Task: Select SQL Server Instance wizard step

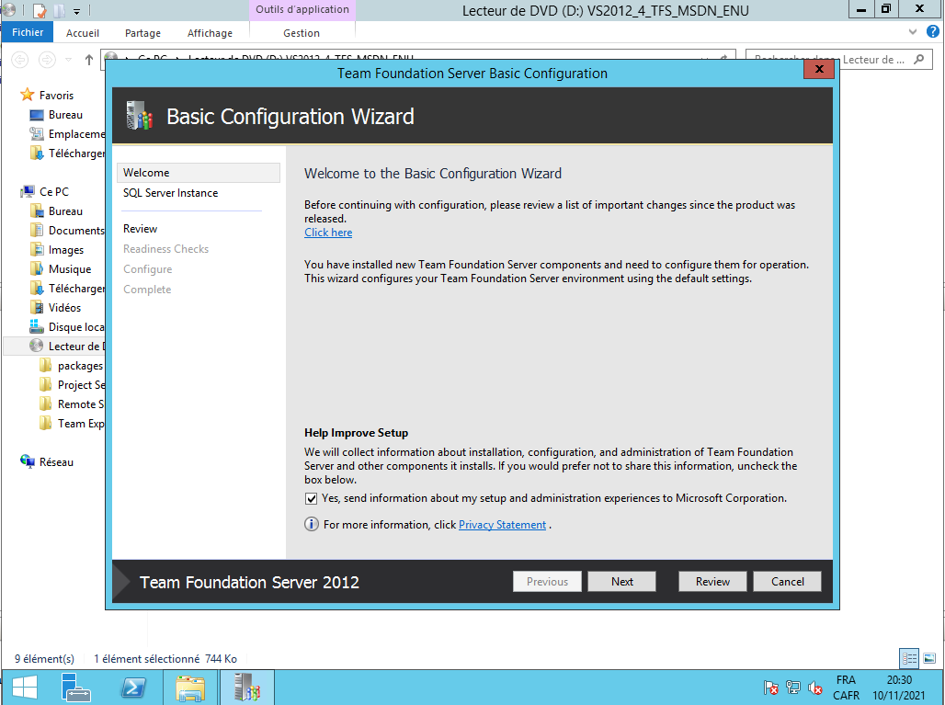Action: click(171, 193)
